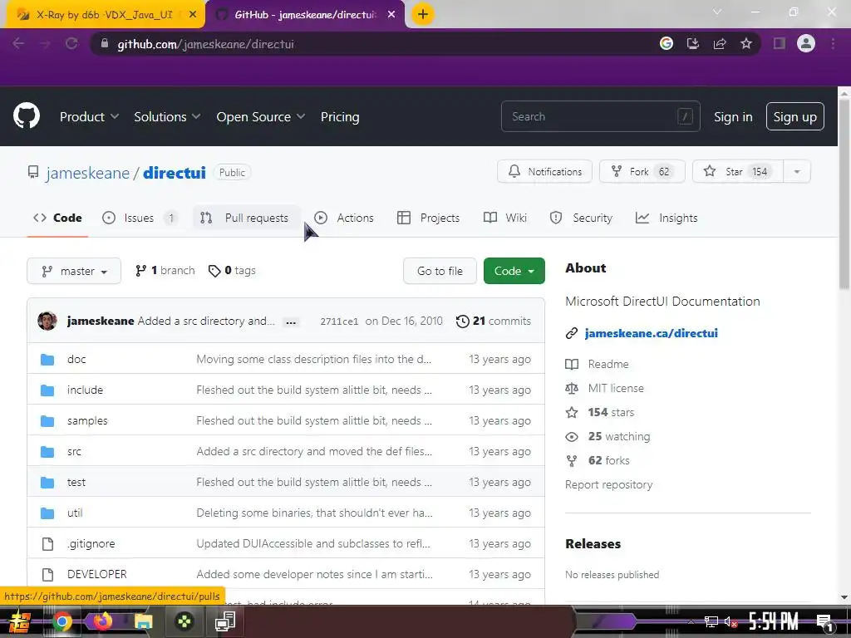This screenshot has height=638, width=851.
Task: Open the util folder
Action: pyautogui.click(x=75, y=513)
